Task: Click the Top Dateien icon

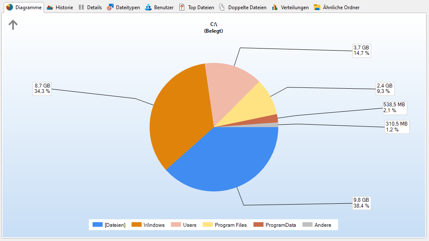Action: (x=182, y=8)
